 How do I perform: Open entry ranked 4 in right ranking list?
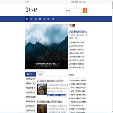[x=78, y=91]
